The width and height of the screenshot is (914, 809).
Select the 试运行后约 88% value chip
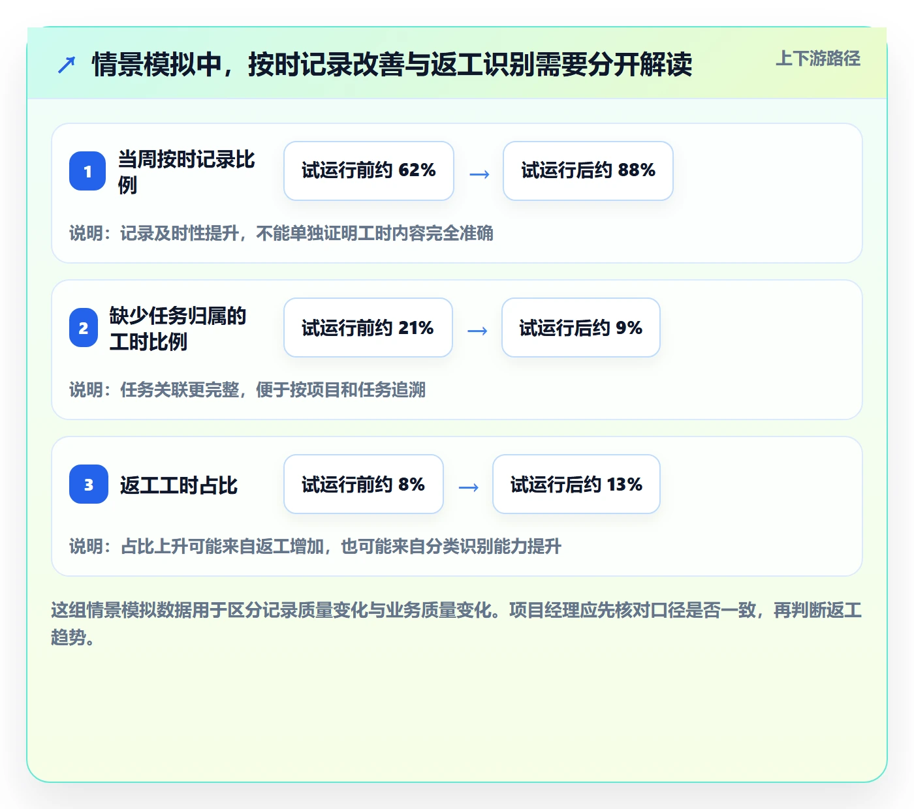(588, 171)
